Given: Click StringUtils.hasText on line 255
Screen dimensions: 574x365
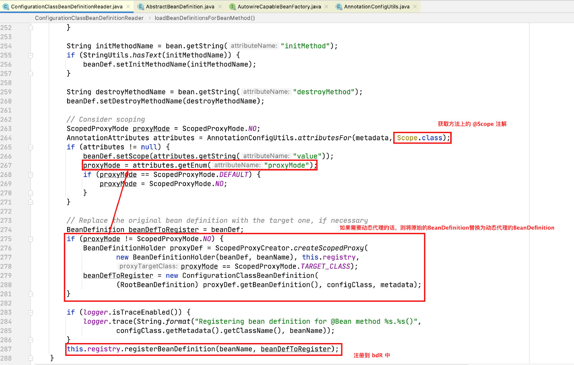Looking at the screenshot, I should tap(122, 55).
